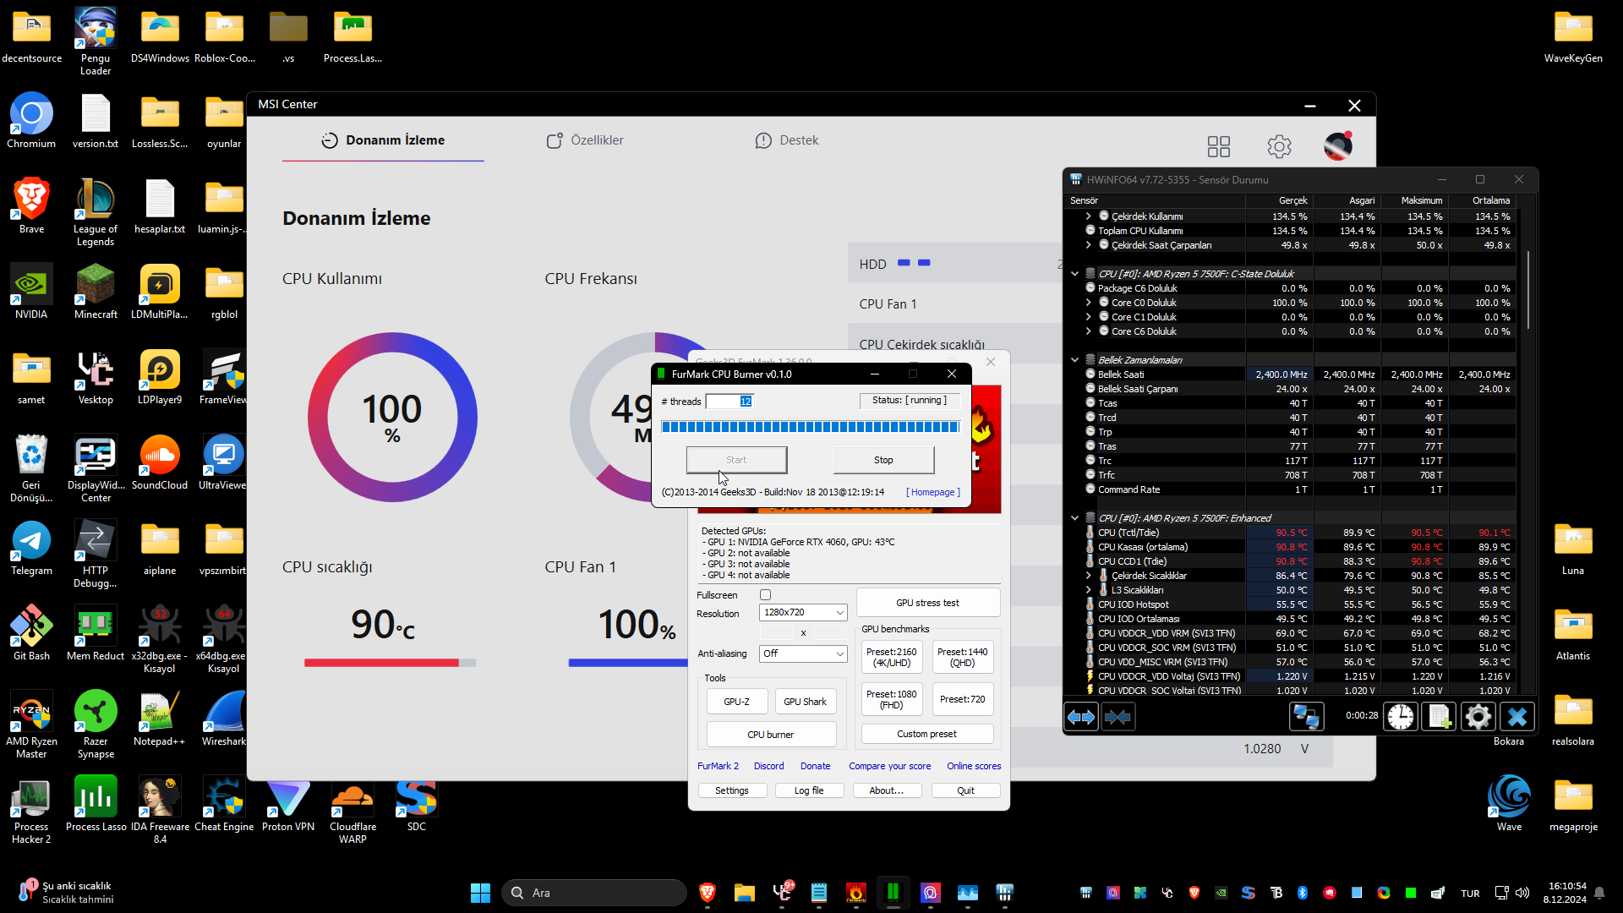The image size is (1623, 913).
Task: Click the threads count input field
Action: pos(728,402)
